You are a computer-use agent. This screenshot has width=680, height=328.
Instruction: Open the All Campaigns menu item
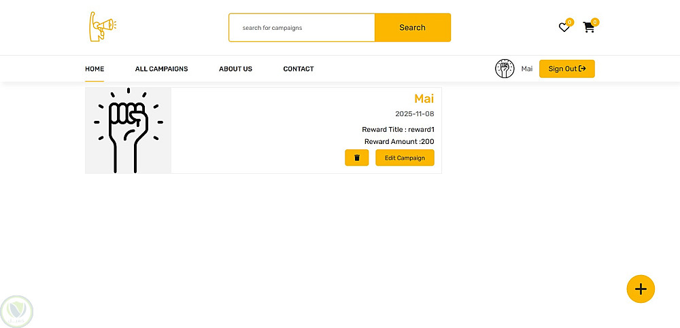[x=161, y=69]
